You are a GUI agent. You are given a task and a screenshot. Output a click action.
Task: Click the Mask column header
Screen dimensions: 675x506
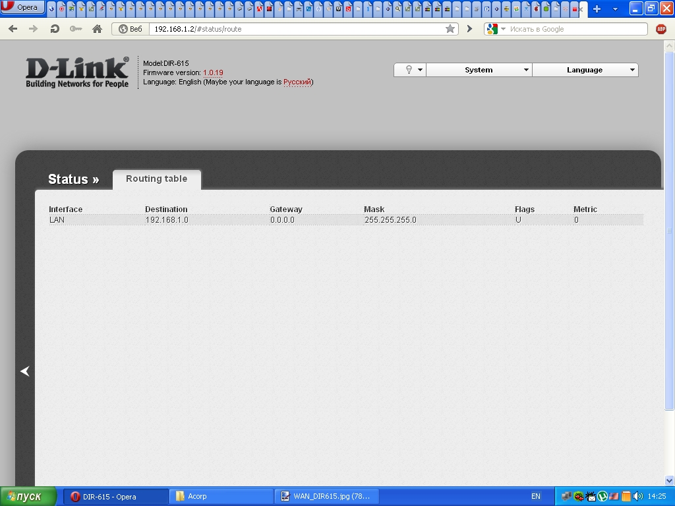point(374,209)
